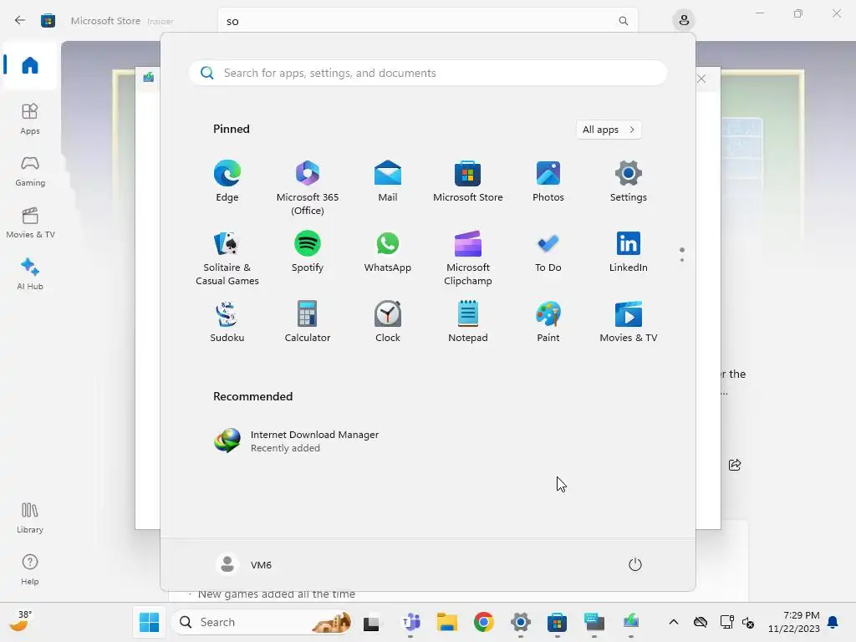Open Microsoft Clipchamp app
The image size is (856, 642).
[x=468, y=257]
